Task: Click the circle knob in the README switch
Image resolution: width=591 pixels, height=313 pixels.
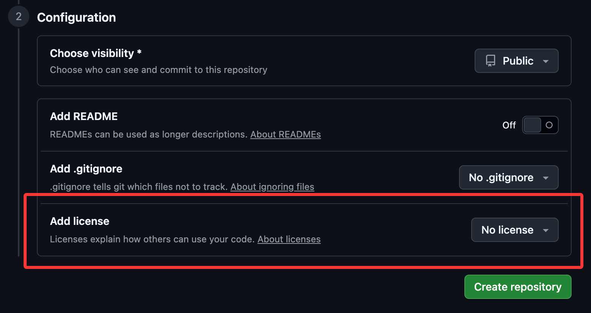Action: click(x=549, y=125)
